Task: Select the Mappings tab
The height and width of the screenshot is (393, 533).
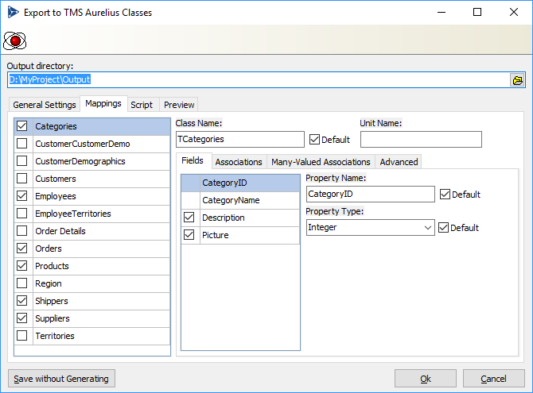Action: (103, 103)
